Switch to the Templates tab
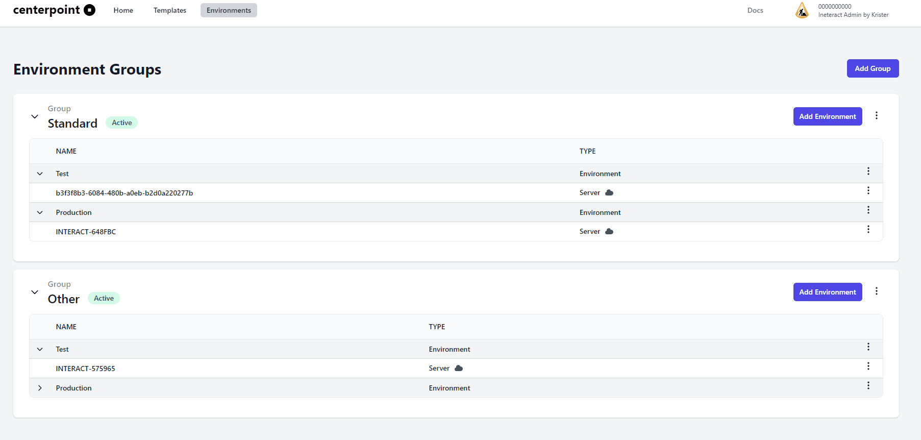The height and width of the screenshot is (440, 921). 169,10
